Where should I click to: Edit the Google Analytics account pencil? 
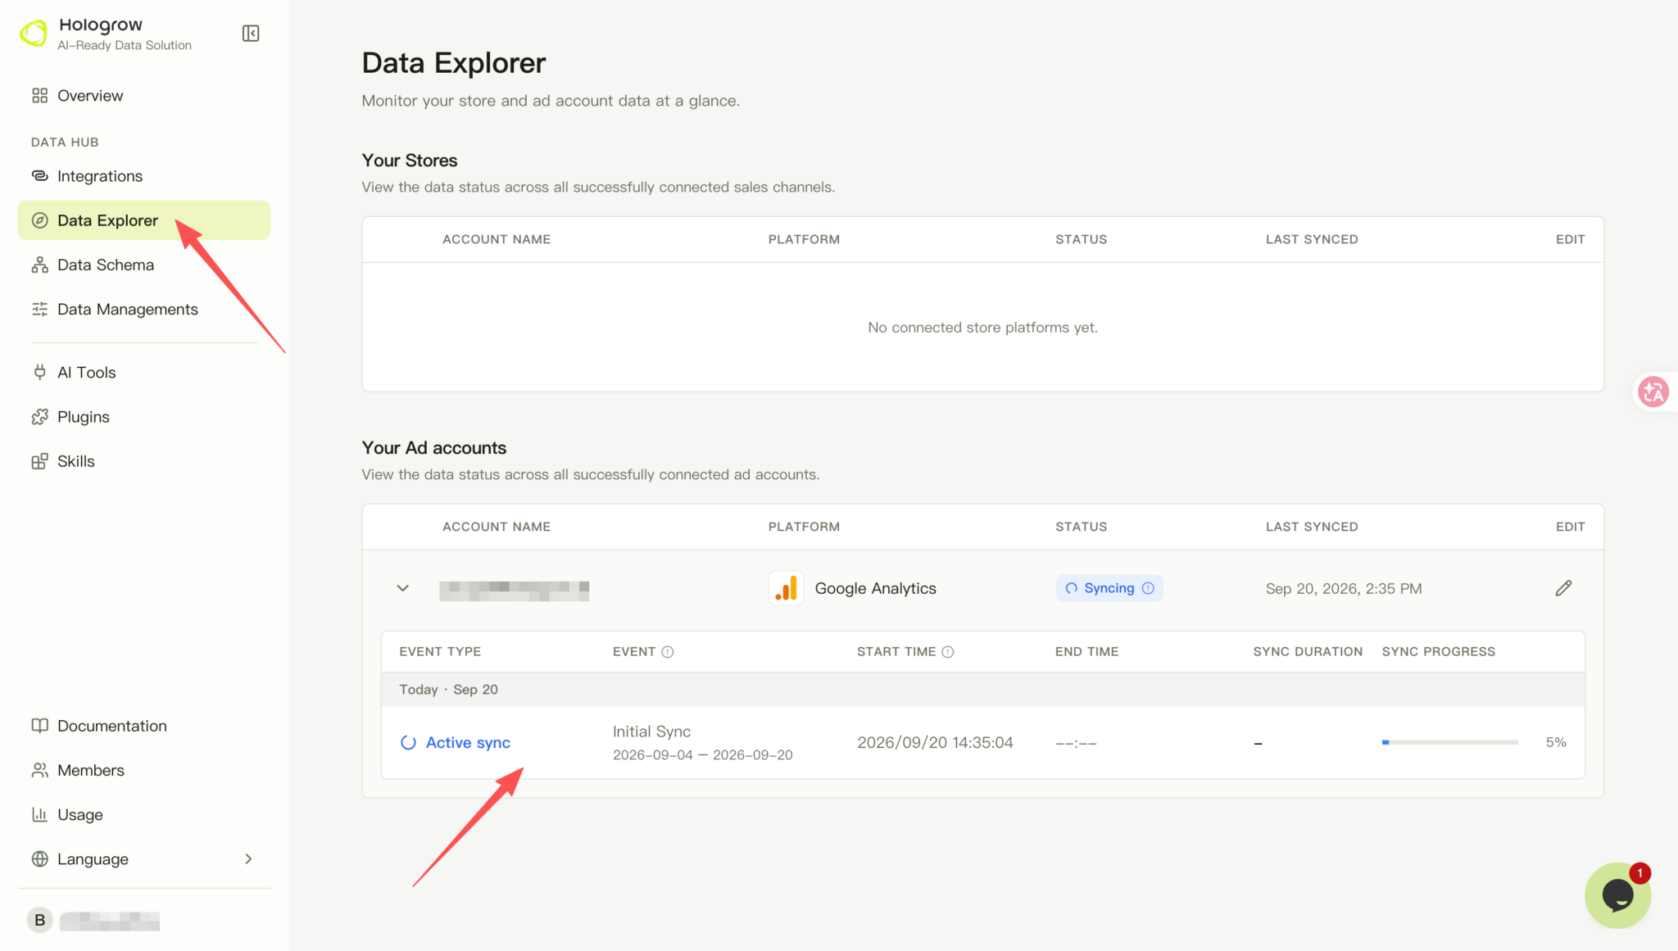click(x=1563, y=588)
